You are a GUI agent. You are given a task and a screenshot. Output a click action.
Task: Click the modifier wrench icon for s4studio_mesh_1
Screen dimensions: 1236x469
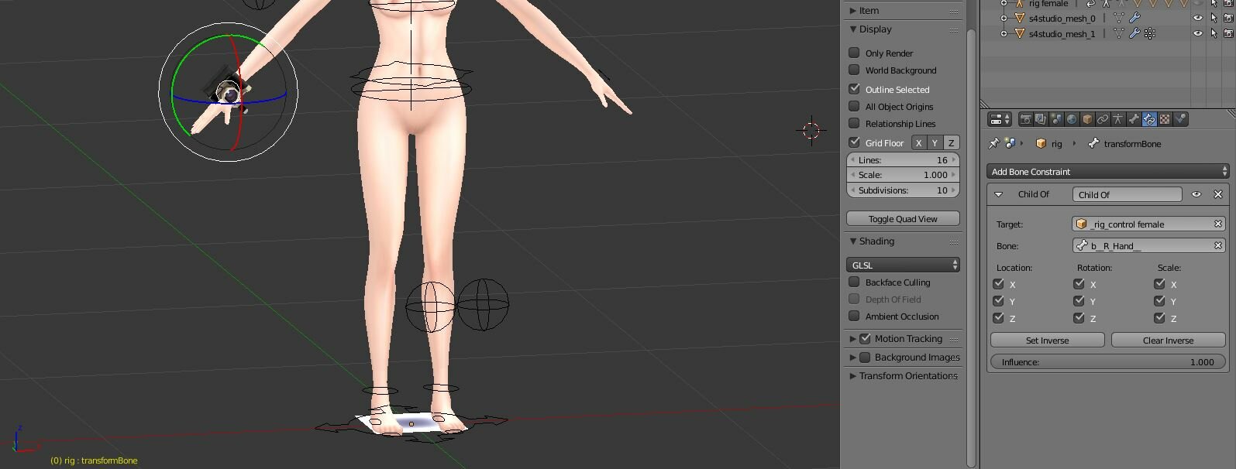pos(1134,33)
